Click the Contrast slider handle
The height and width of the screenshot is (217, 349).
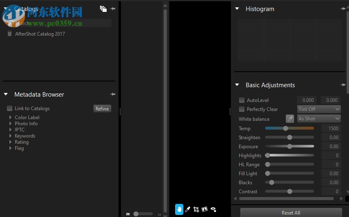pos(290,192)
